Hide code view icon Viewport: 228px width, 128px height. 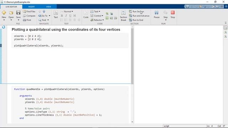tap(226, 36)
